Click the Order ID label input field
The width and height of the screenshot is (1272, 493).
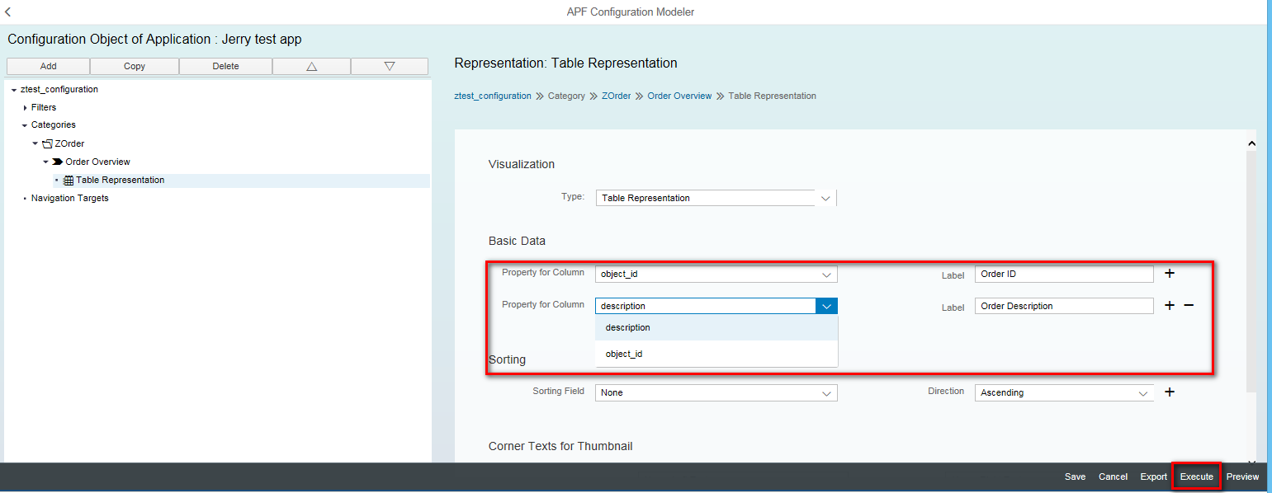coord(1064,274)
